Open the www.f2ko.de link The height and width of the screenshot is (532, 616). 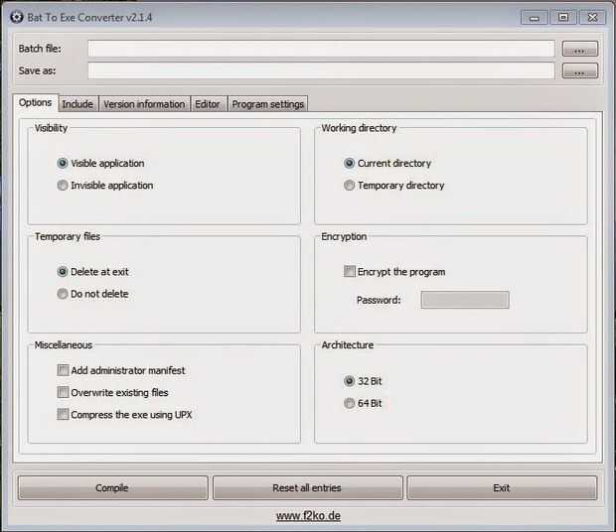308,515
